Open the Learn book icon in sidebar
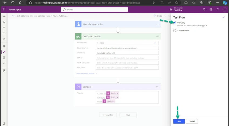The height and width of the screenshot is (126, 229). tap(4, 33)
